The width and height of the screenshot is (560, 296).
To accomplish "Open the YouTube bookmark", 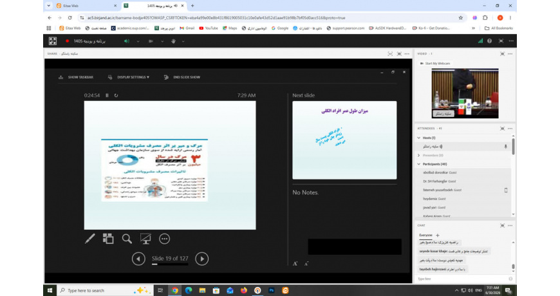I will [x=208, y=28].
